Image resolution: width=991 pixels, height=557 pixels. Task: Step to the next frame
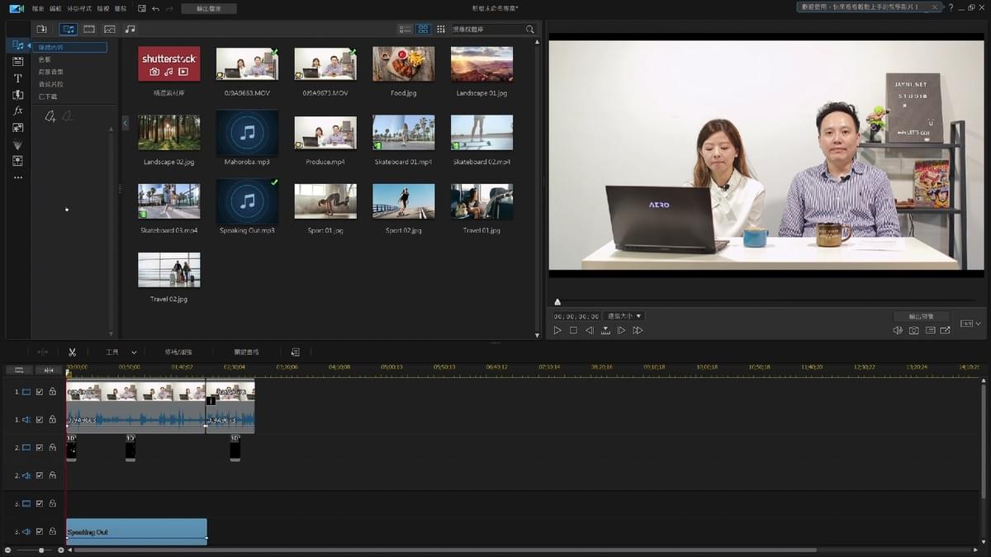tap(622, 330)
